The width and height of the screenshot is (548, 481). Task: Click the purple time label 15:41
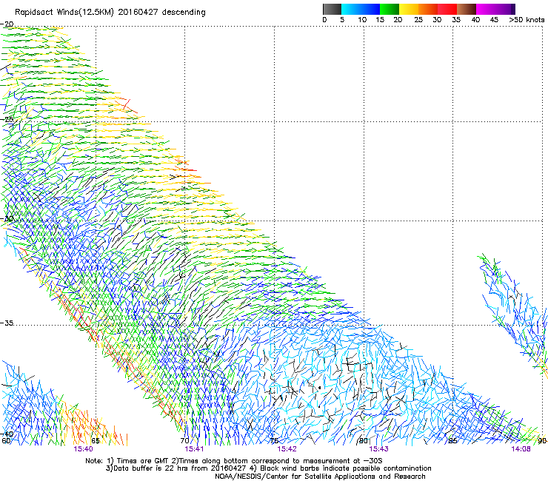point(194,449)
